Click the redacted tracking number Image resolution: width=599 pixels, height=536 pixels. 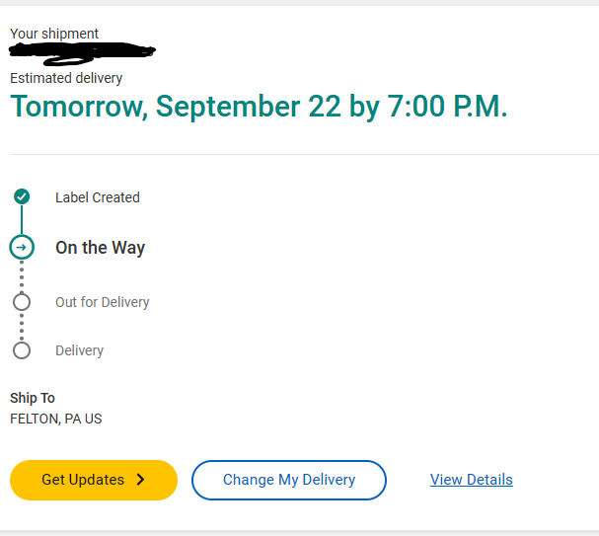pyautogui.click(x=84, y=50)
